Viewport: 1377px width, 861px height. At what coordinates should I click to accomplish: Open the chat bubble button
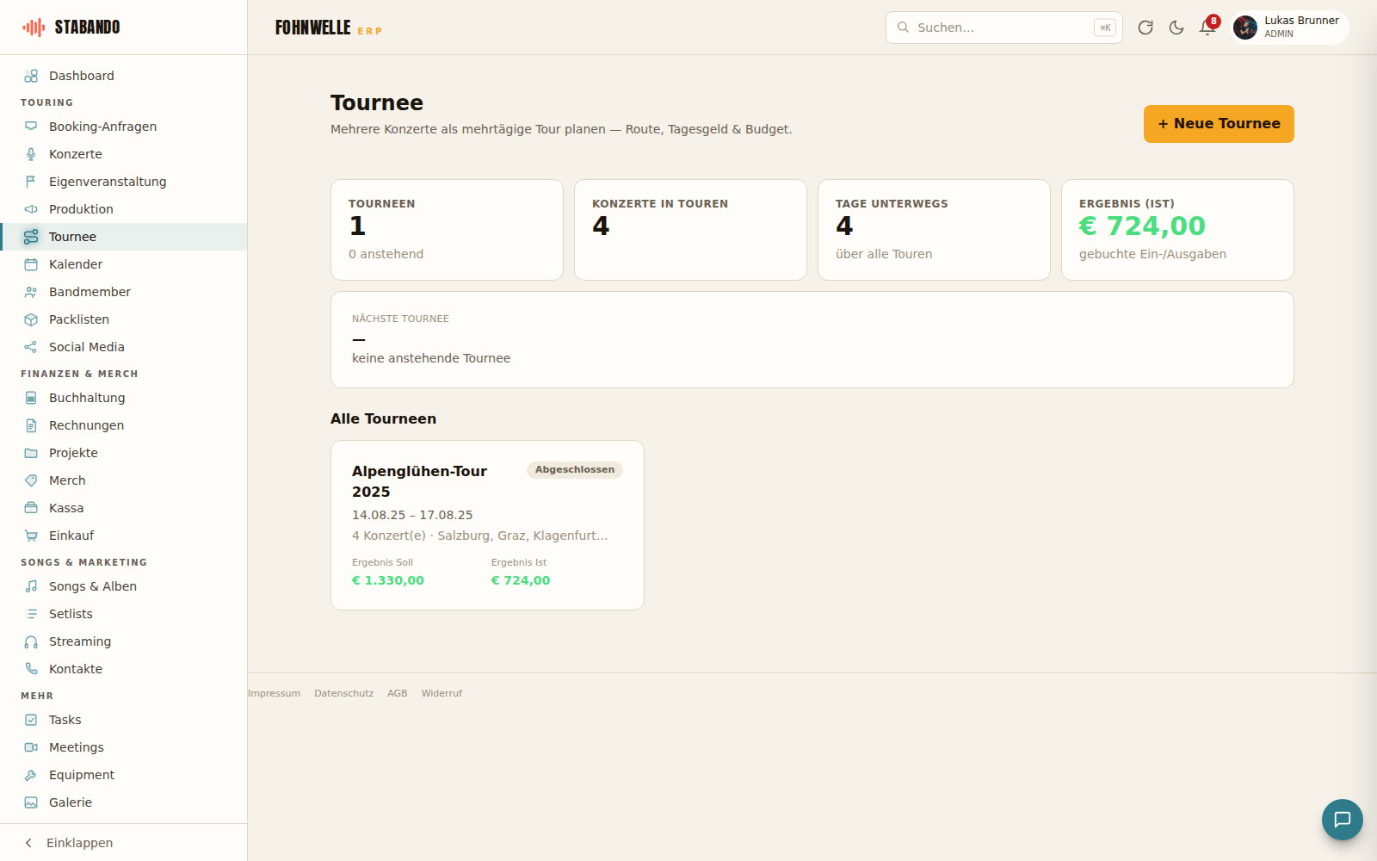click(1343, 820)
